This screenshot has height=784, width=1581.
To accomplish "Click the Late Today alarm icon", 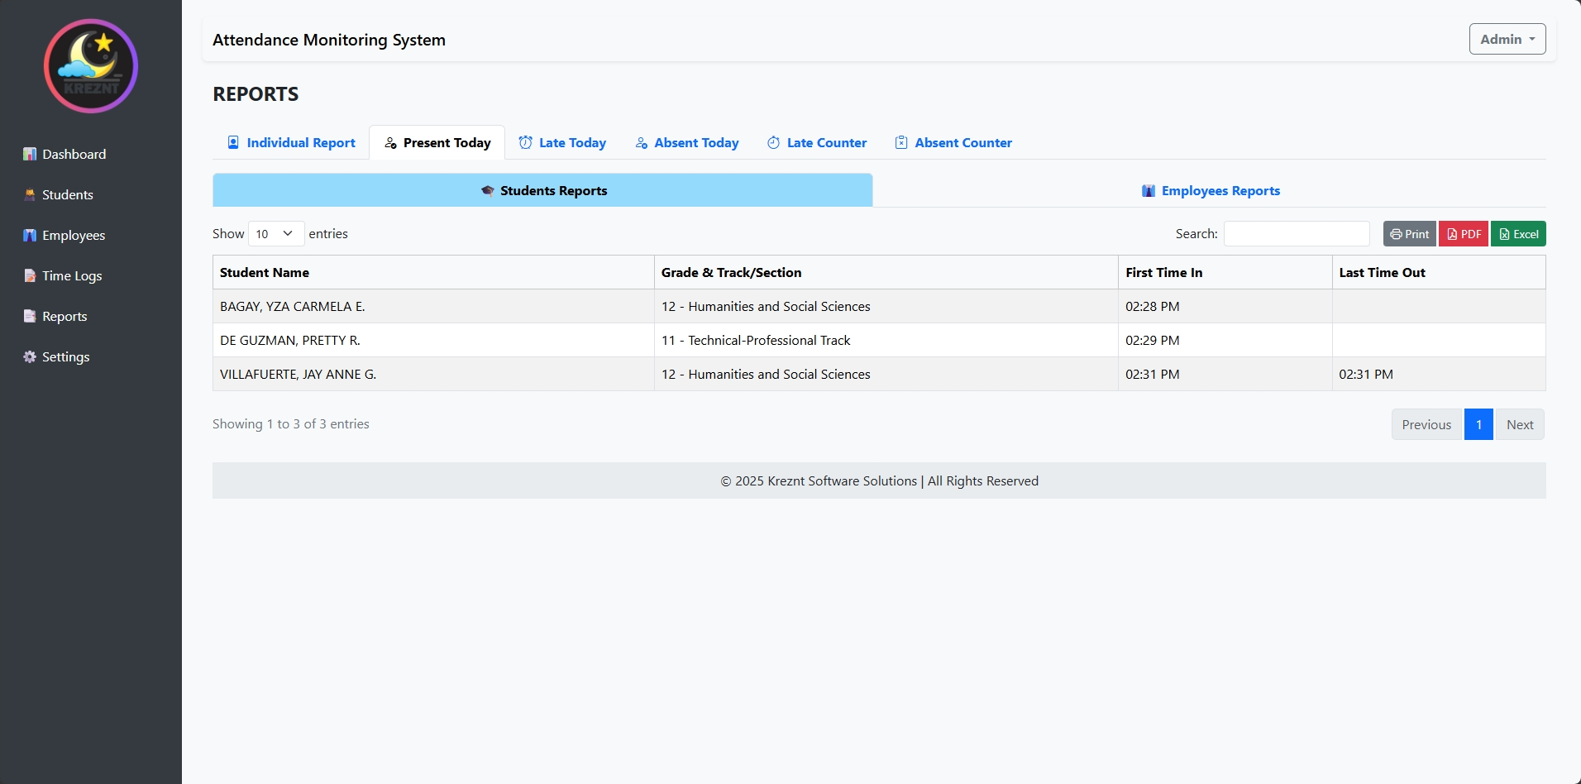I will click(x=525, y=142).
